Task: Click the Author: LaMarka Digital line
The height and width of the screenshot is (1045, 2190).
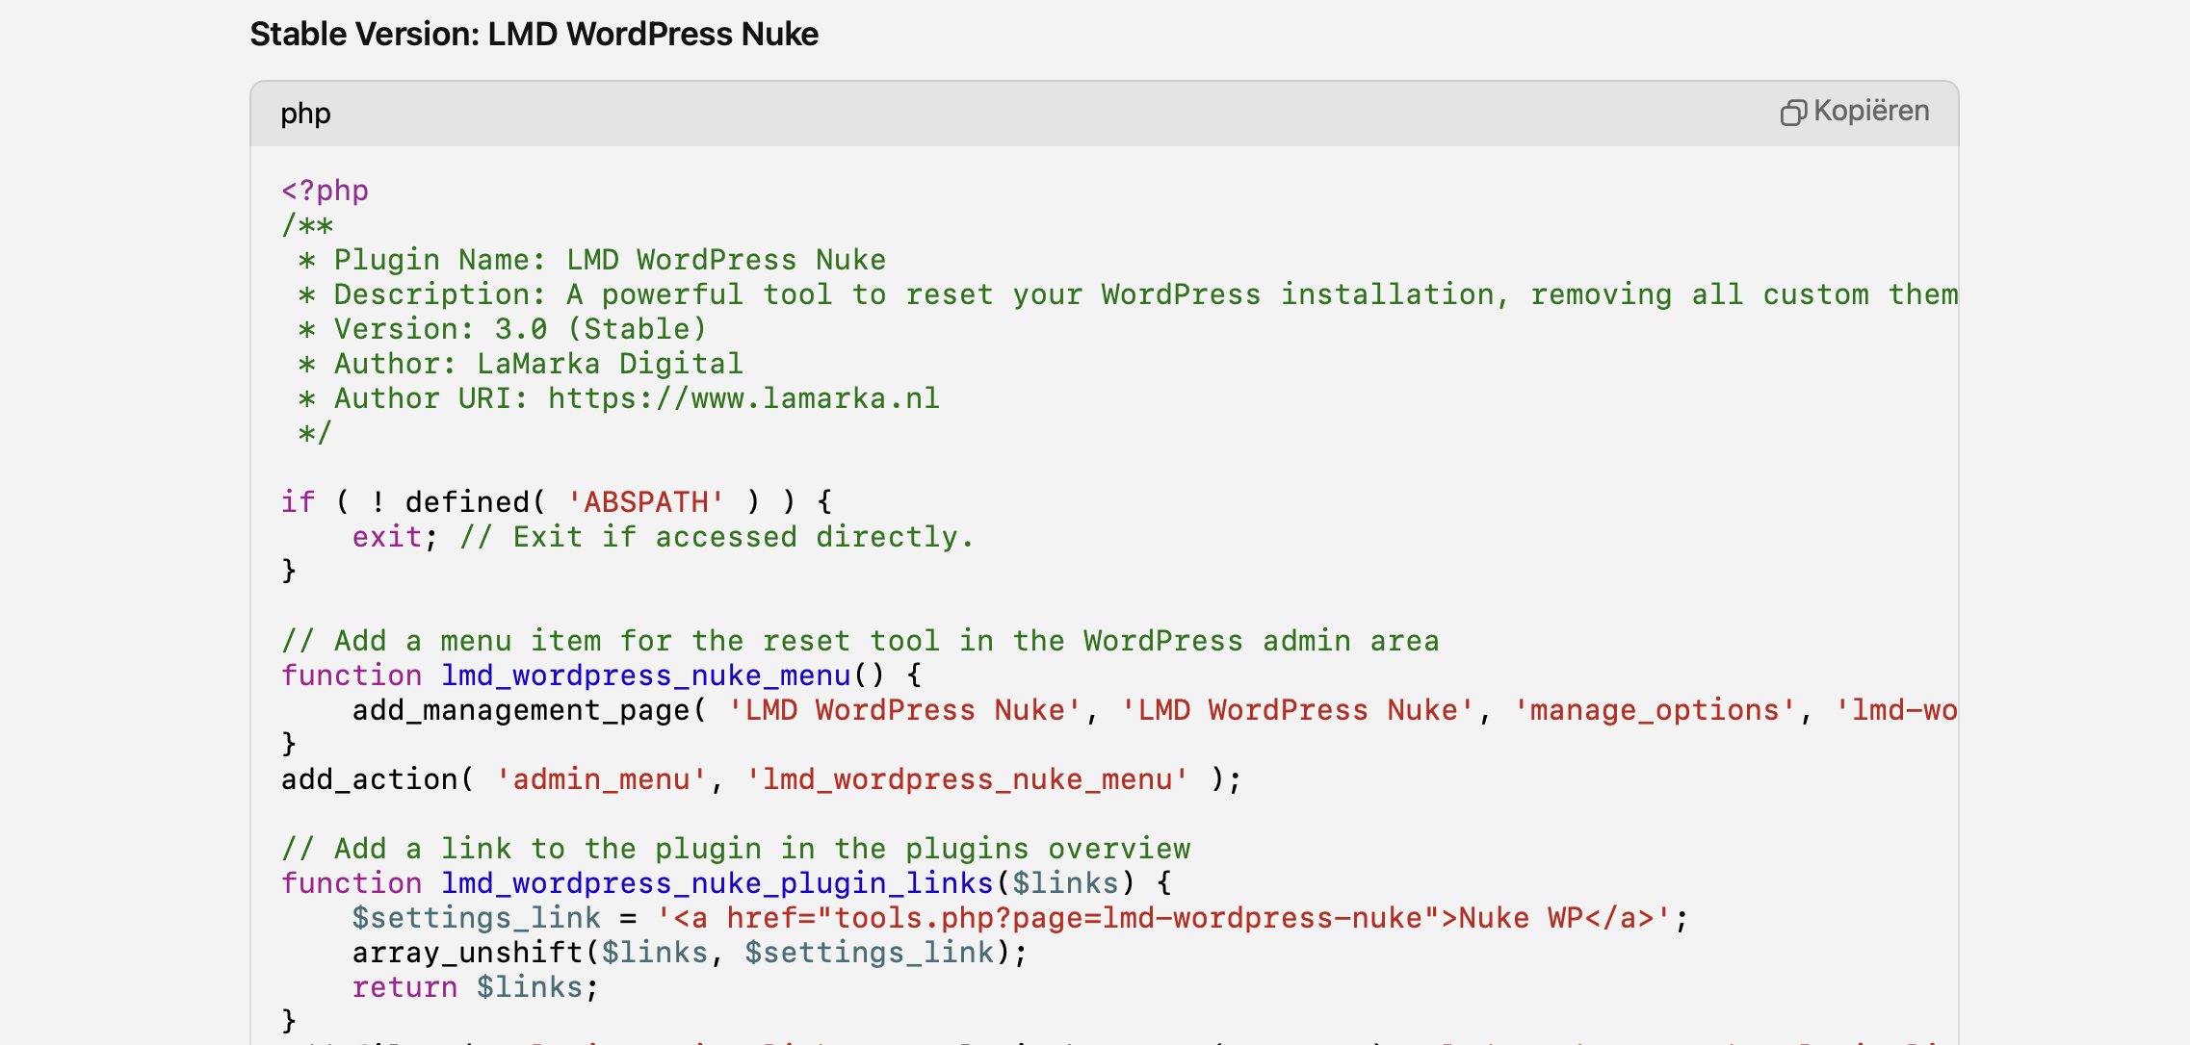Action: click(520, 364)
